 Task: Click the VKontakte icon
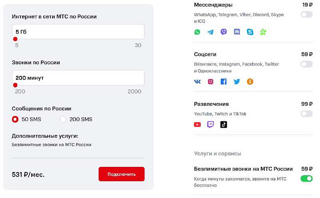(x=197, y=81)
